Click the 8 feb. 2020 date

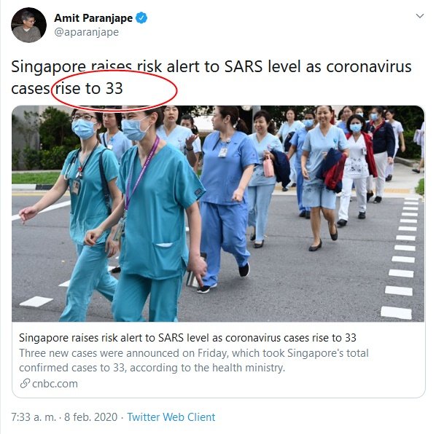[x=91, y=417]
